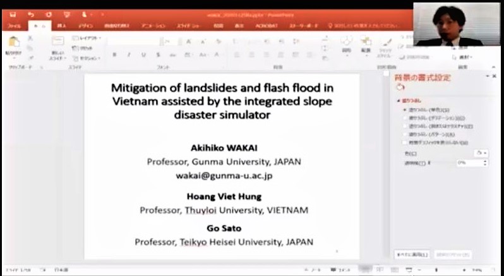Click the wakai@gunma-u.ac.jp email text
Image resolution: width=504 pixels, height=276 pixels.
[x=224, y=176]
